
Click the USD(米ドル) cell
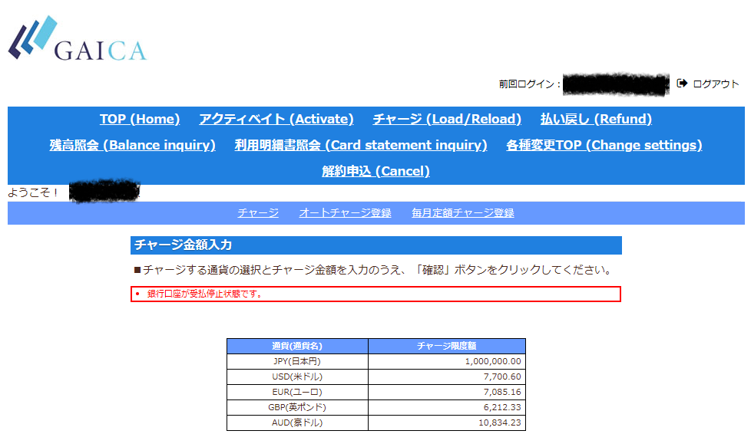click(297, 376)
